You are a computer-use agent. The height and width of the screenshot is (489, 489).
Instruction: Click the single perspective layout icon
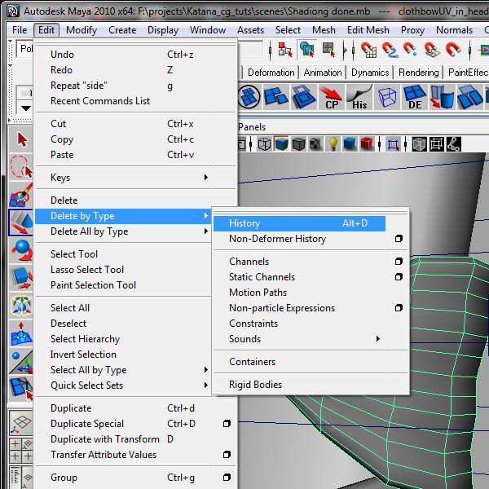[x=21, y=423]
